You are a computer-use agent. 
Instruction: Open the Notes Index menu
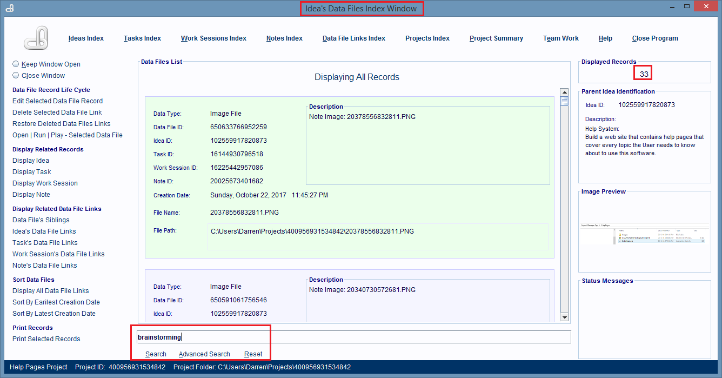[x=284, y=38]
